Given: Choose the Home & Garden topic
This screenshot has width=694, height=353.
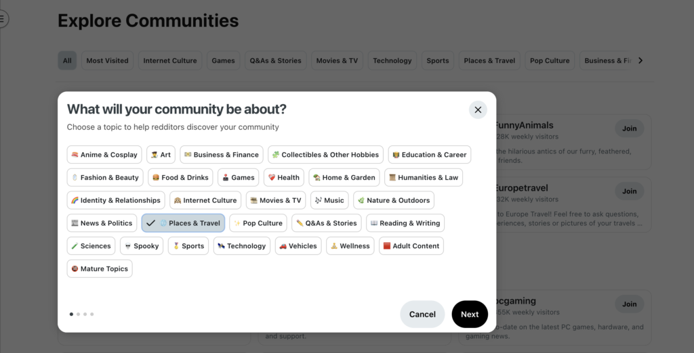Looking at the screenshot, I should pos(344,178).
